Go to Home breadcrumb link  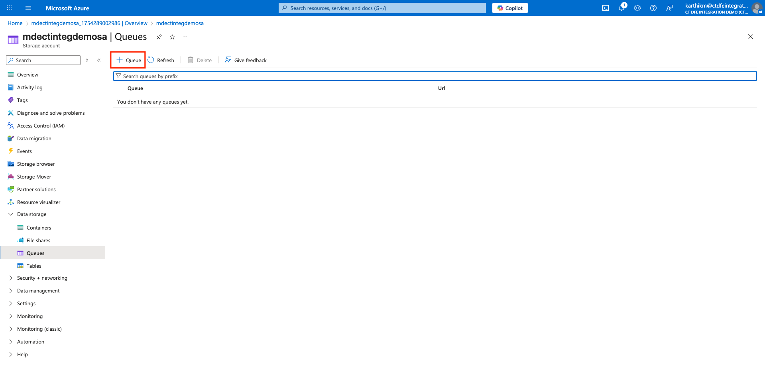(15, 23)
